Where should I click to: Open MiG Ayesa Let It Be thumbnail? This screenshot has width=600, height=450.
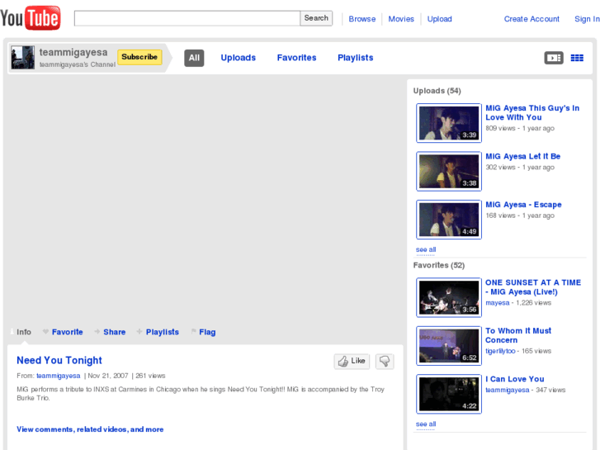(449, 171)
